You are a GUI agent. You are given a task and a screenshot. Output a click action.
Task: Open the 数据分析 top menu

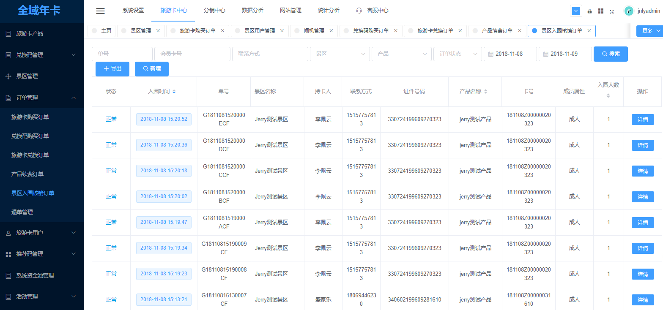252,11
